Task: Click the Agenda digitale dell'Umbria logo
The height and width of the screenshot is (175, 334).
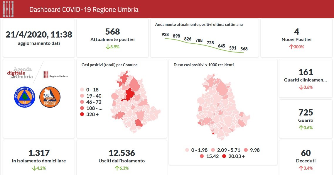Action: 20,73
